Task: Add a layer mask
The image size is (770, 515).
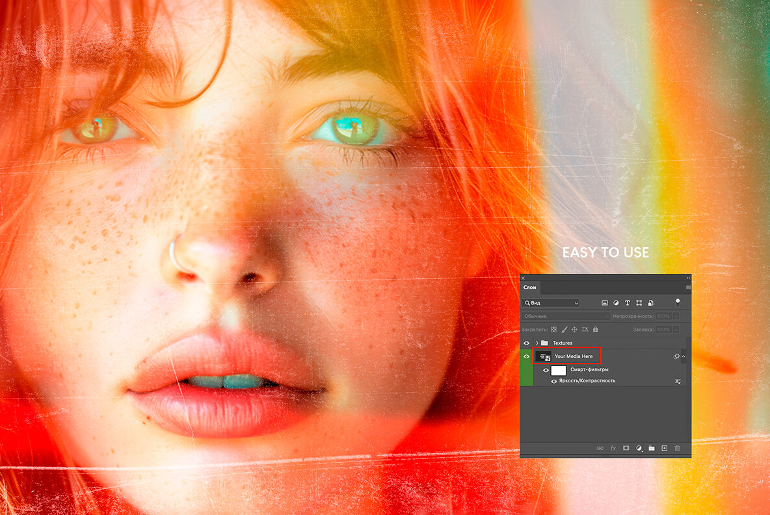Action: point(626,448)
